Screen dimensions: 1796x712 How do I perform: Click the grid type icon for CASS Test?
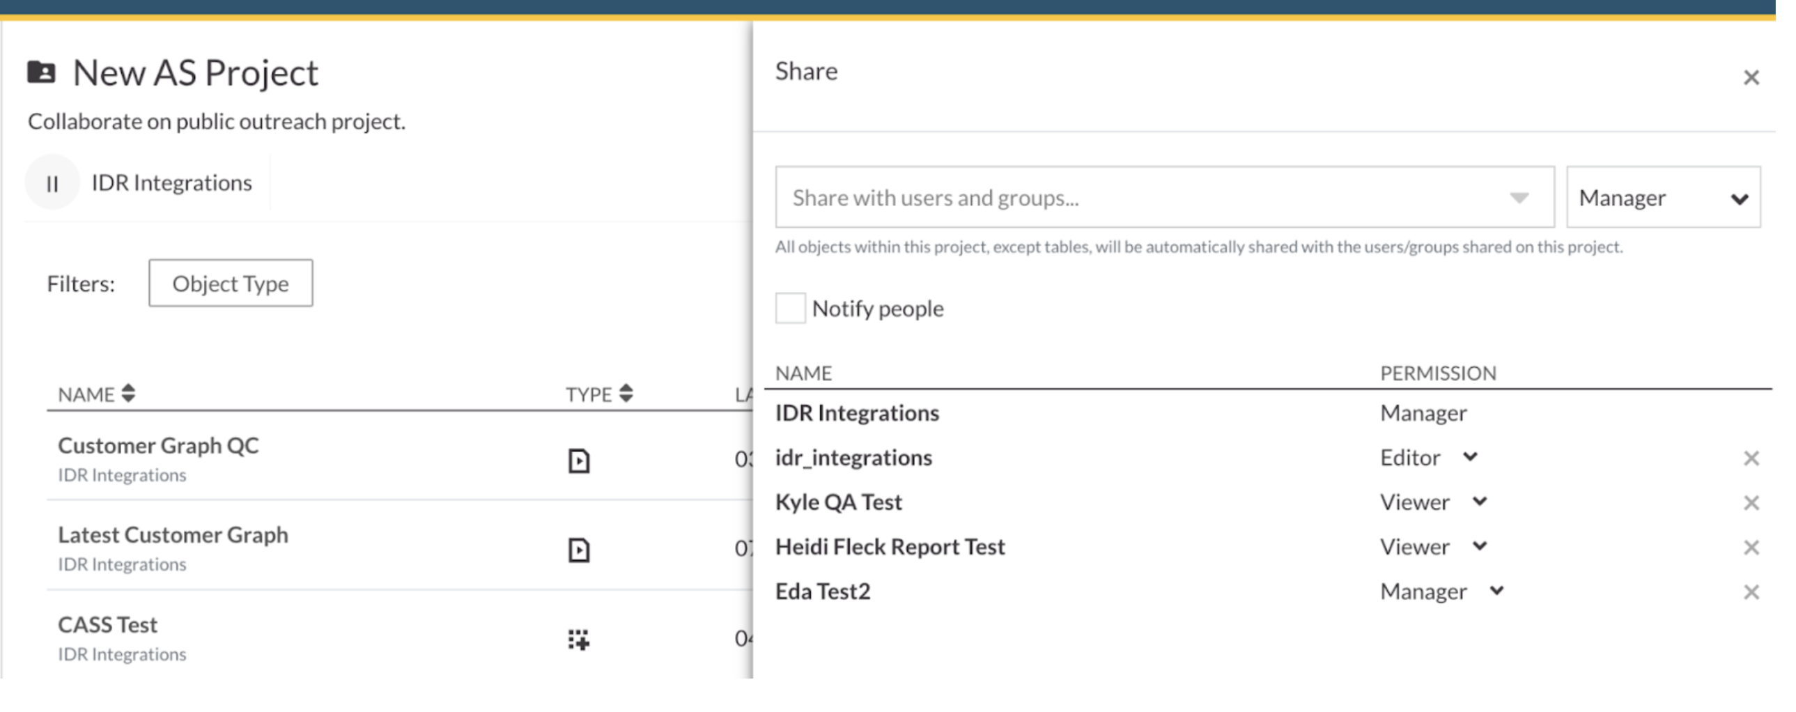579,639
